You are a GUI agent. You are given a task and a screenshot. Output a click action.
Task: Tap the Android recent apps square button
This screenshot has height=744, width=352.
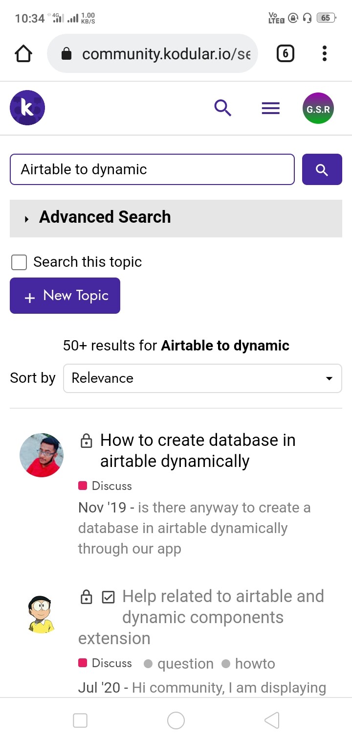(80, 721)
